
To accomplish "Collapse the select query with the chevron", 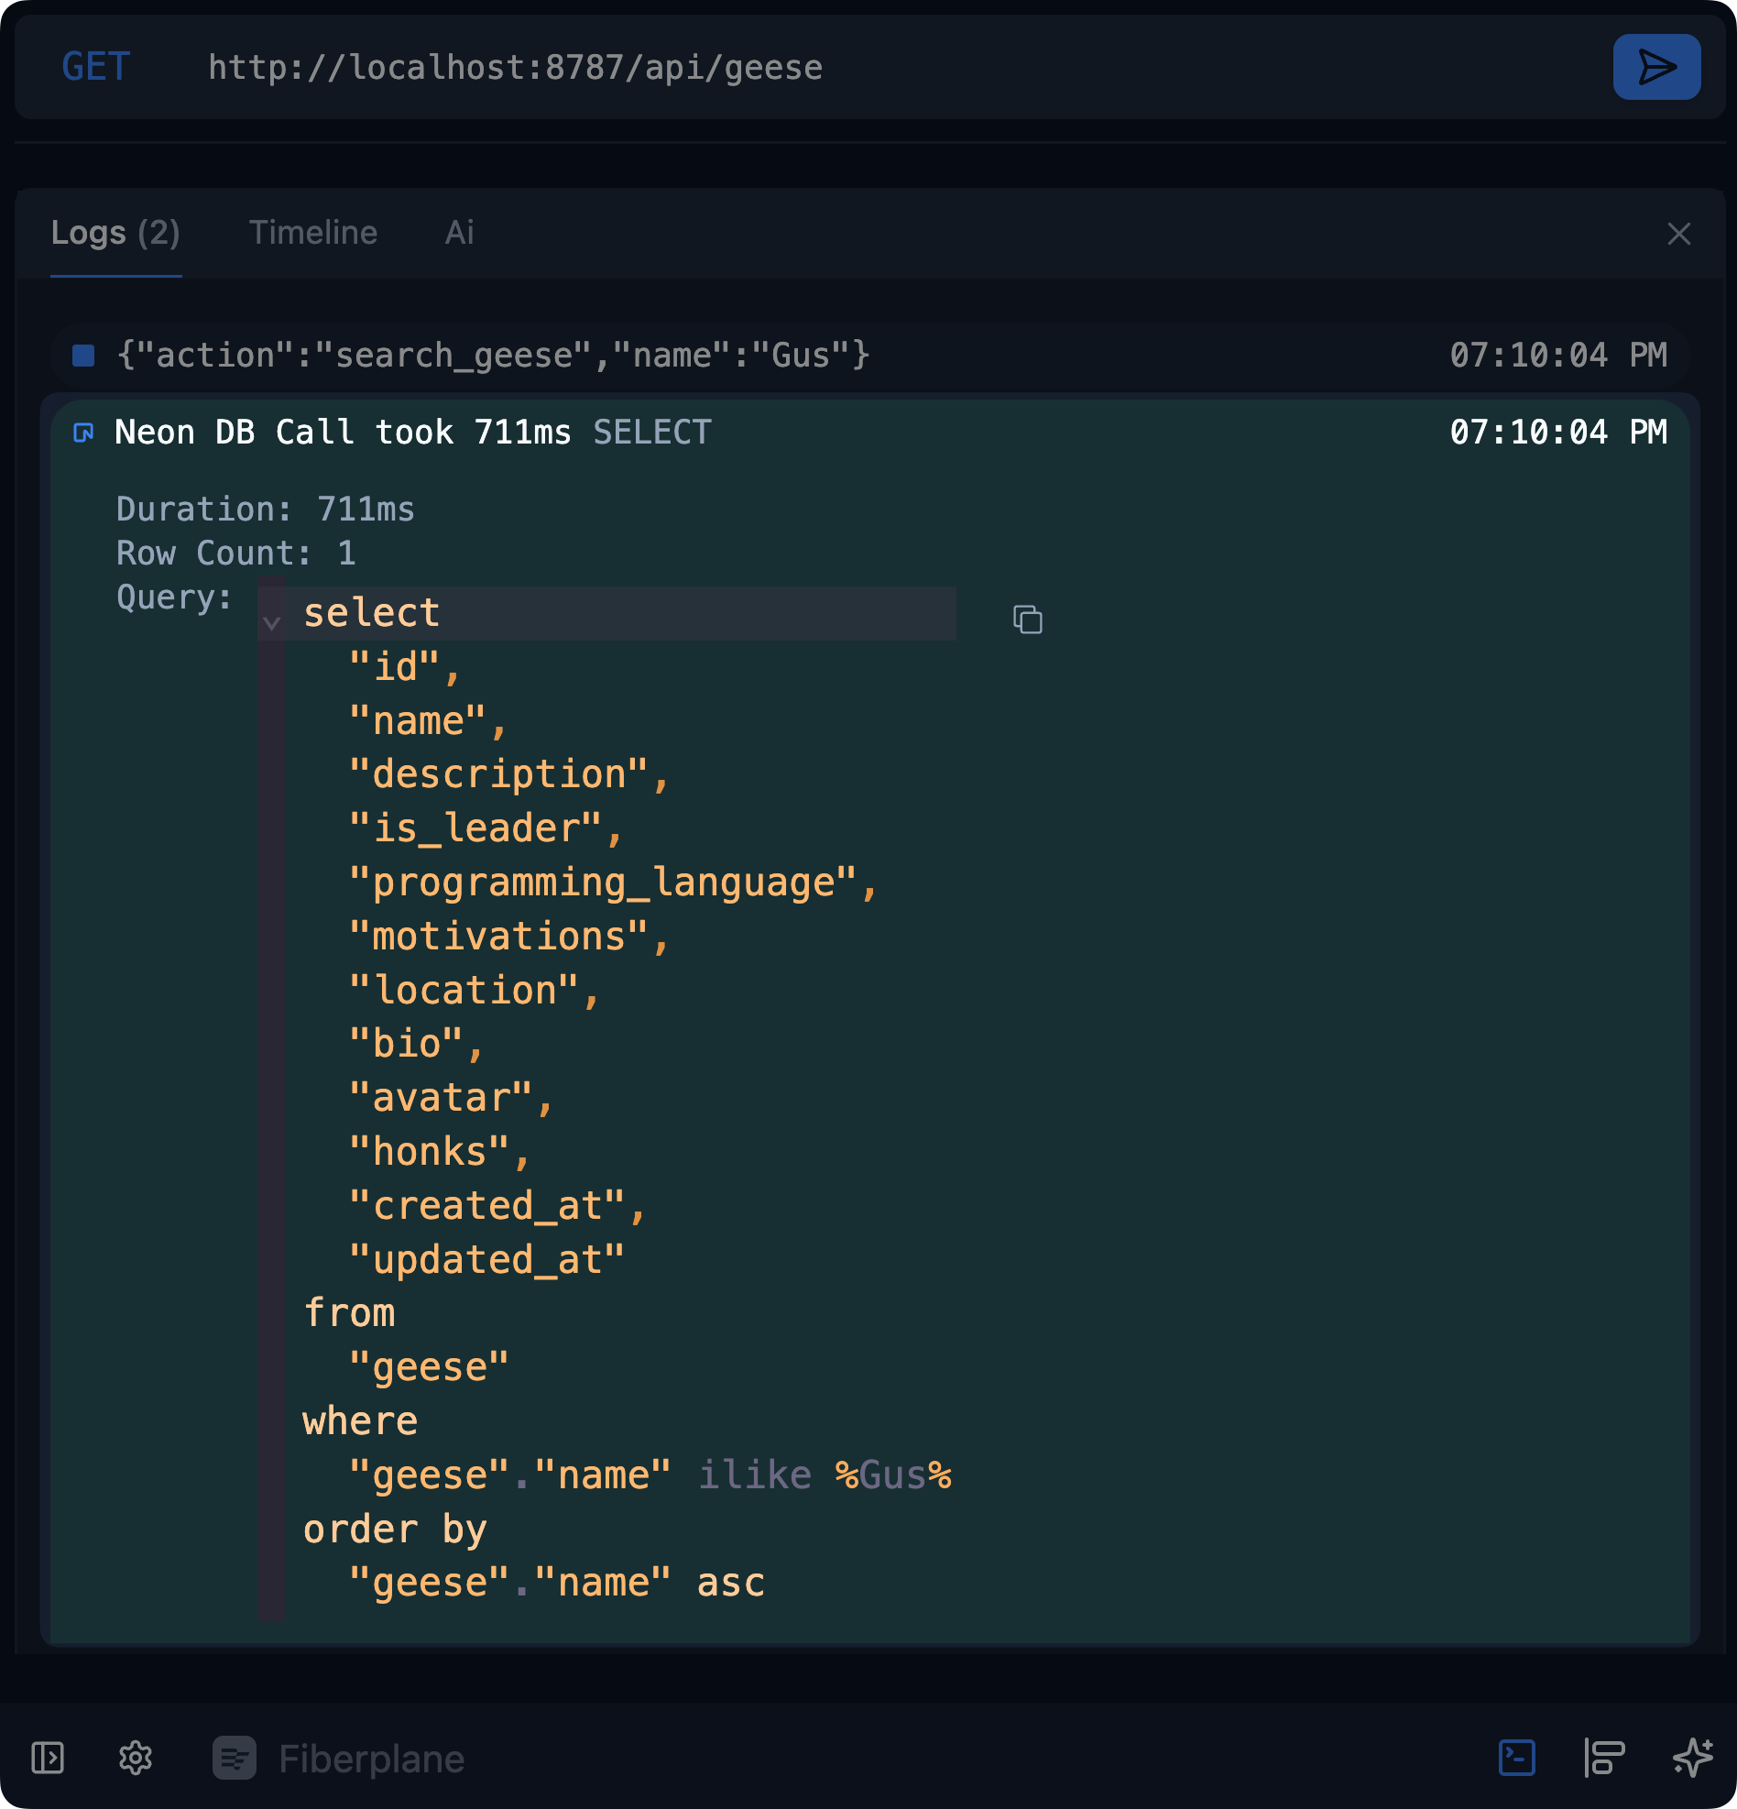I will [x=272, y=625].
